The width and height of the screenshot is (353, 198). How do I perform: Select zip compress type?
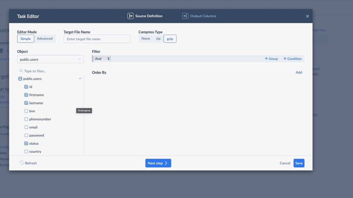(158, 38)
